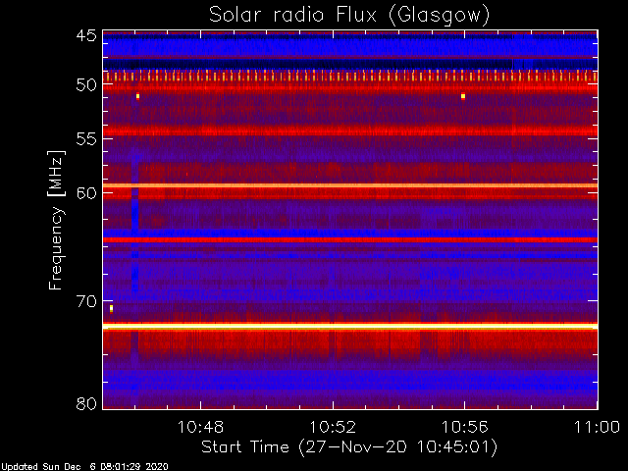This screenshot has width=628, height=471.
Task: Select the "Frequency [MHz]" axis label
Action: [56, 220]
